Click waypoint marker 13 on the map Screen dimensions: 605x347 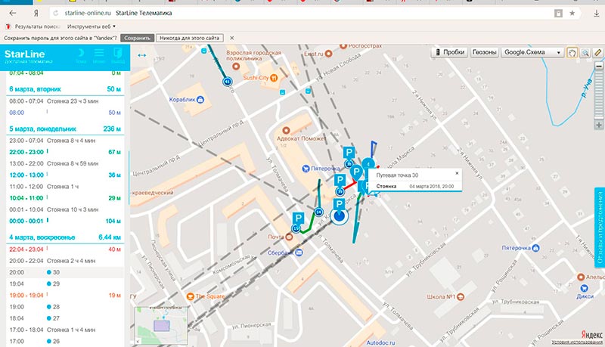coord(296,228)
